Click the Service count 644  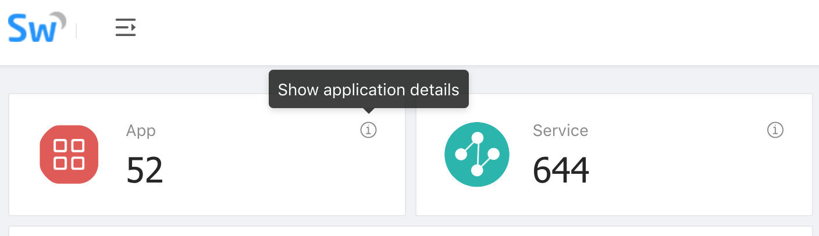(x=561, y=170)
